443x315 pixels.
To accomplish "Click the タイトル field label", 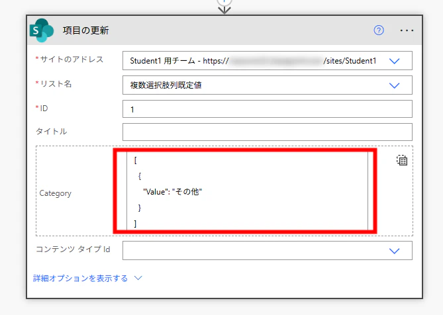I will pyautogui.click(x=52, y=131).
